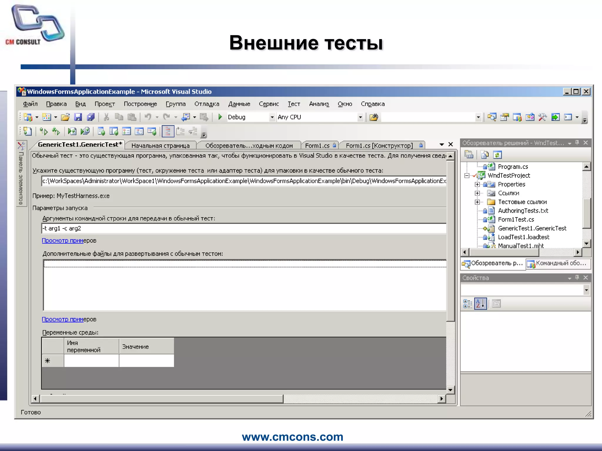Select AuthoringTests.txt in the tree

[523, 211]
